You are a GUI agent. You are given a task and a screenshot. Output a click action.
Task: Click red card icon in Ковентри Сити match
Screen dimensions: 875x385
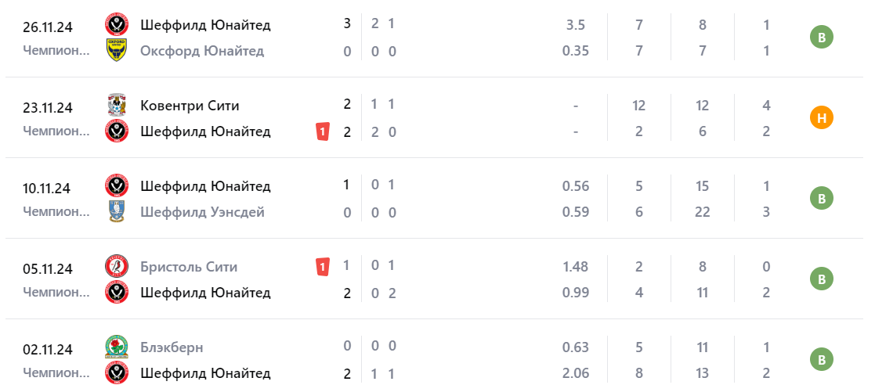coord(322,131)
